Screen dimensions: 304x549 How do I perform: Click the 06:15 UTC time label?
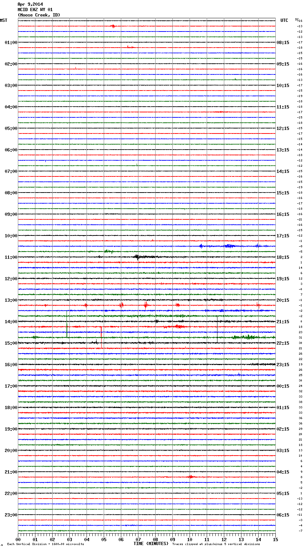tap(283, 515)
